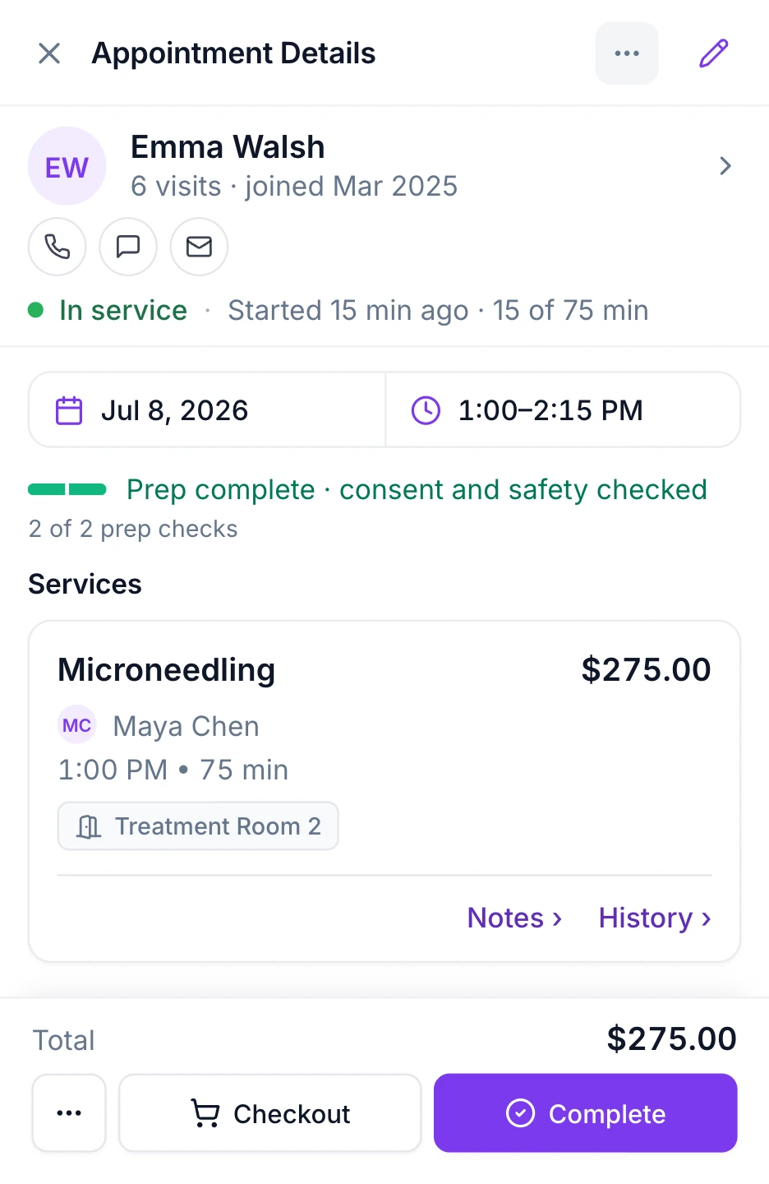Change the Jul 8, 2026 date
The height and width of the screenshot is (1184, 769).
pos(207,409)
